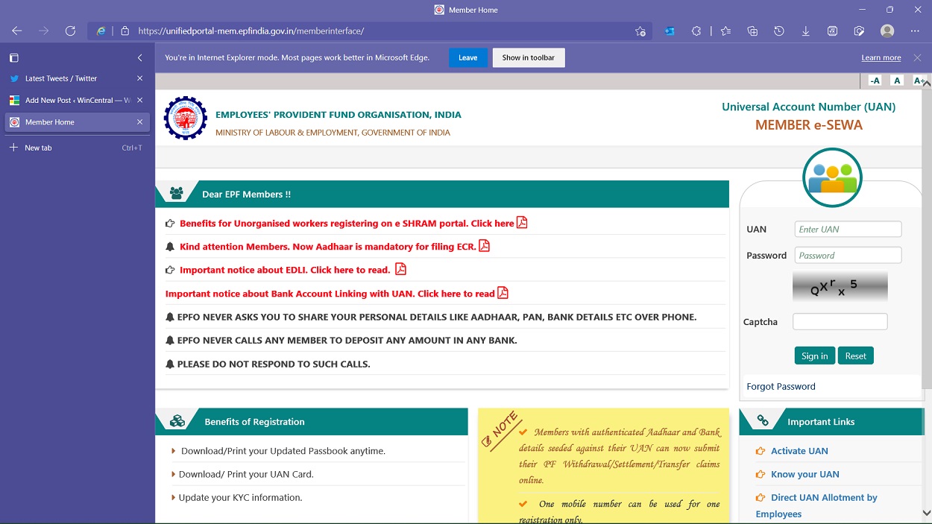
Task: Open the Collections panel
Action: tap(752, 31)
